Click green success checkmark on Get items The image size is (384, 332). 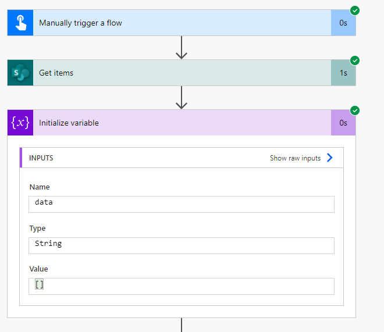coord(355,60)
